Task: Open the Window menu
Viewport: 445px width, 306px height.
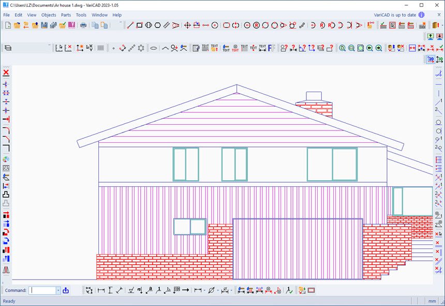Action: coord(99,15)
